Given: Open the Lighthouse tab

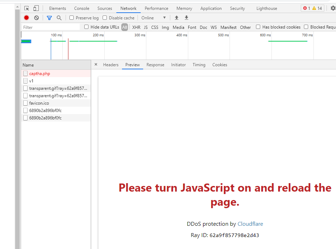Looking at the screenshot, I should click(267, 8).
